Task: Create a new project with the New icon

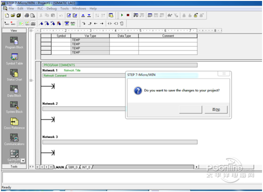Action: click(x=7, y=16)
